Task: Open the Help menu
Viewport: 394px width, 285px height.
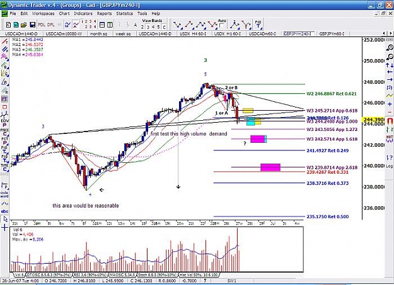Action: pyautogui.click(x=156, y=14)
